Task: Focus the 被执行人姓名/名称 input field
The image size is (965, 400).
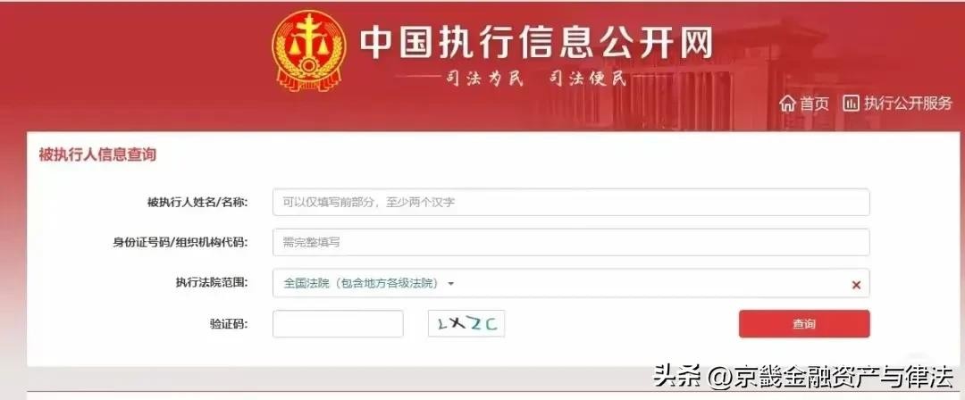Action: (x=570, y=202)
